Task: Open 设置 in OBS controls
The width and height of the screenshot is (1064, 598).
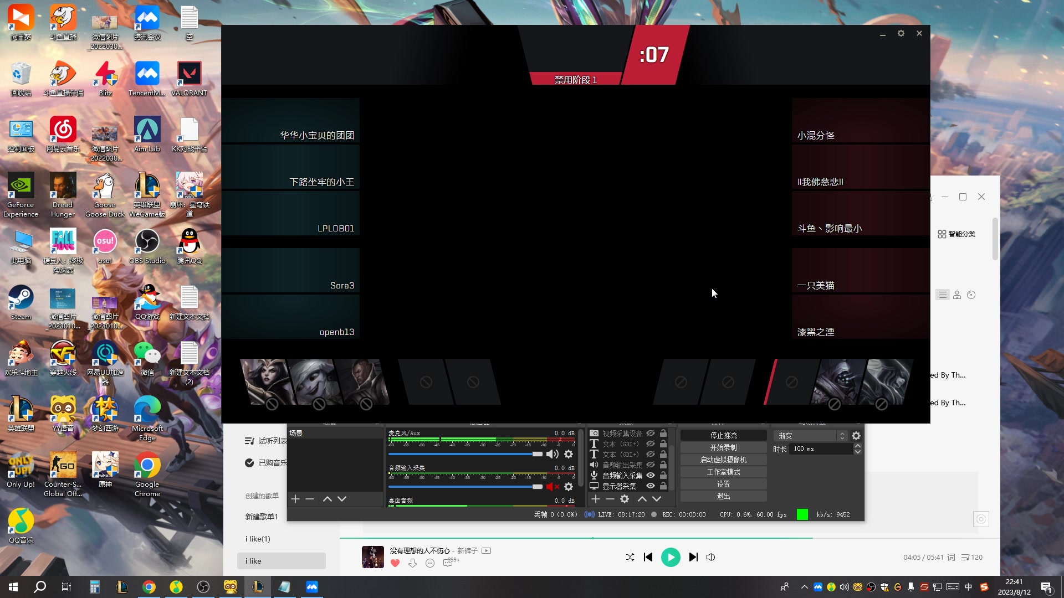Action: point(723,484)
